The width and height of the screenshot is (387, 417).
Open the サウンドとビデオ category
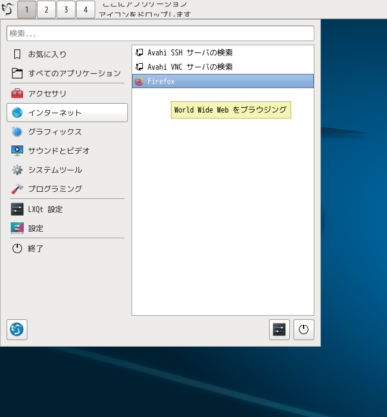(x=67, y=151)
